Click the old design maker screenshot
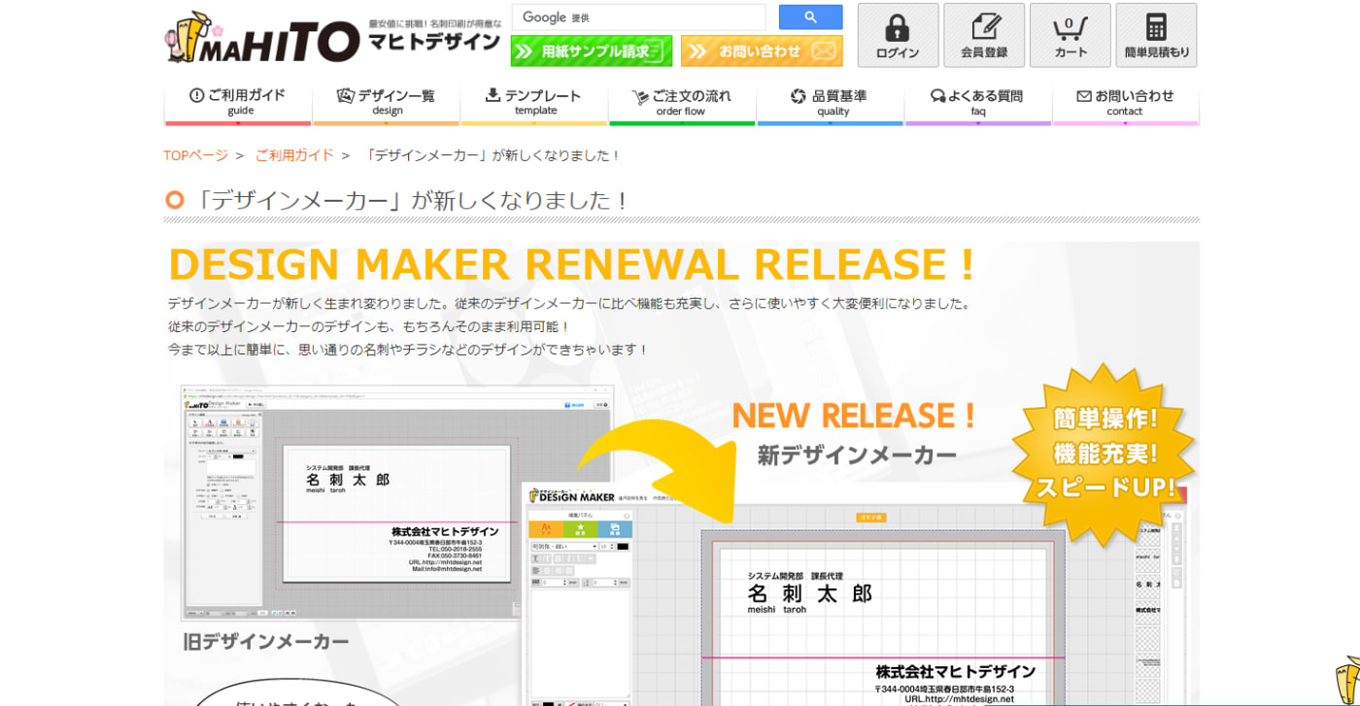 pyautogui.click(x=396, y=502)
